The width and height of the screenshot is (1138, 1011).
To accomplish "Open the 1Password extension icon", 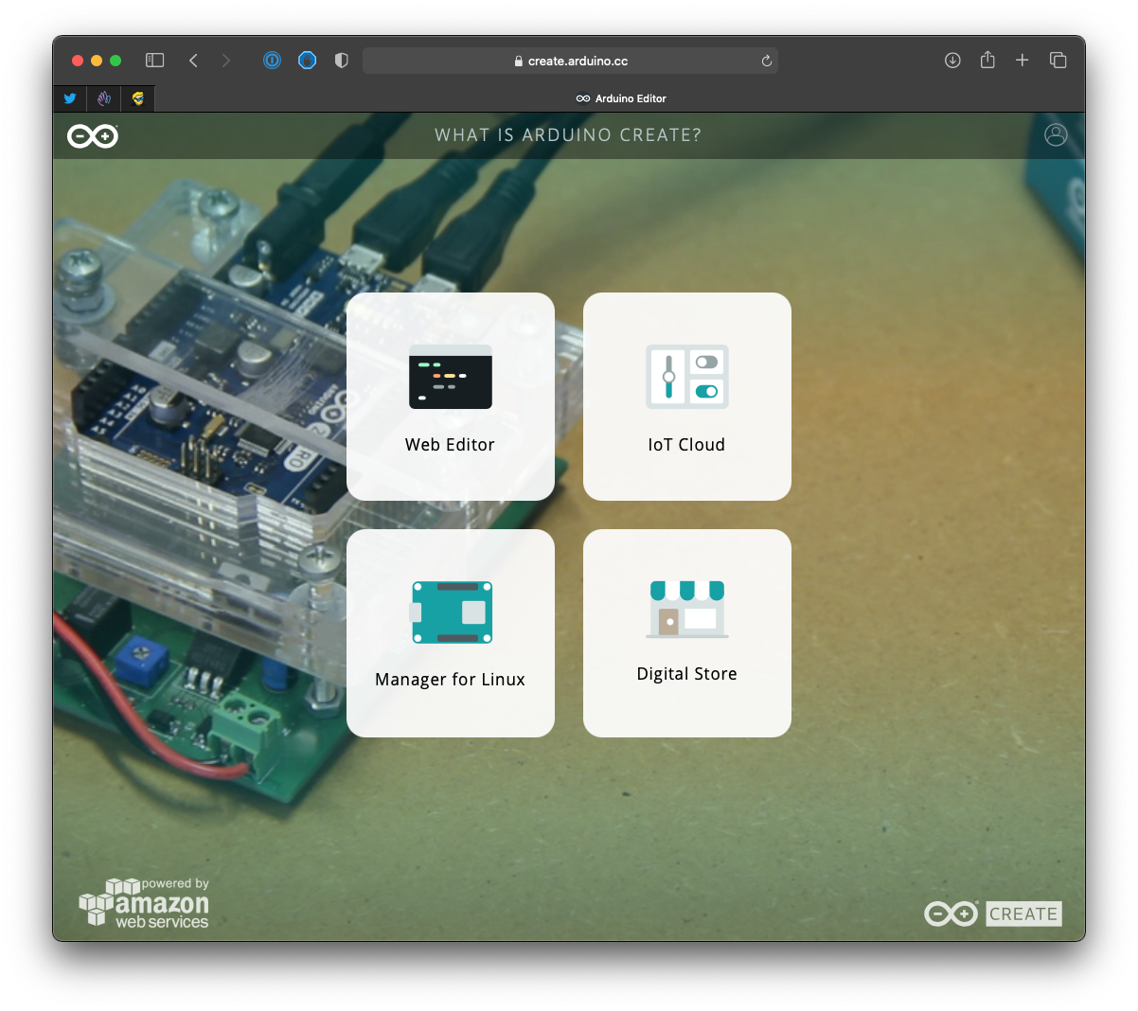I will click(272, 61).
